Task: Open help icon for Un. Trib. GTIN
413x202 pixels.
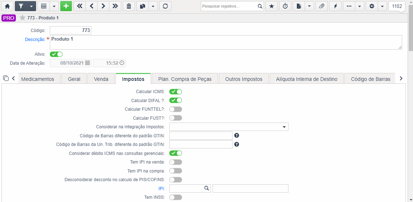Action: [236, 144]
